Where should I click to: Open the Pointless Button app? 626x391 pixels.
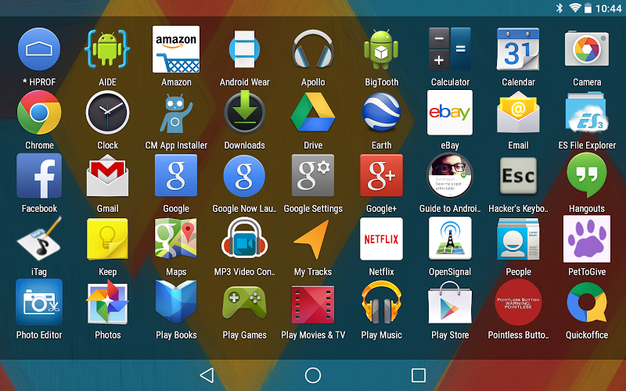pos(518,302)
